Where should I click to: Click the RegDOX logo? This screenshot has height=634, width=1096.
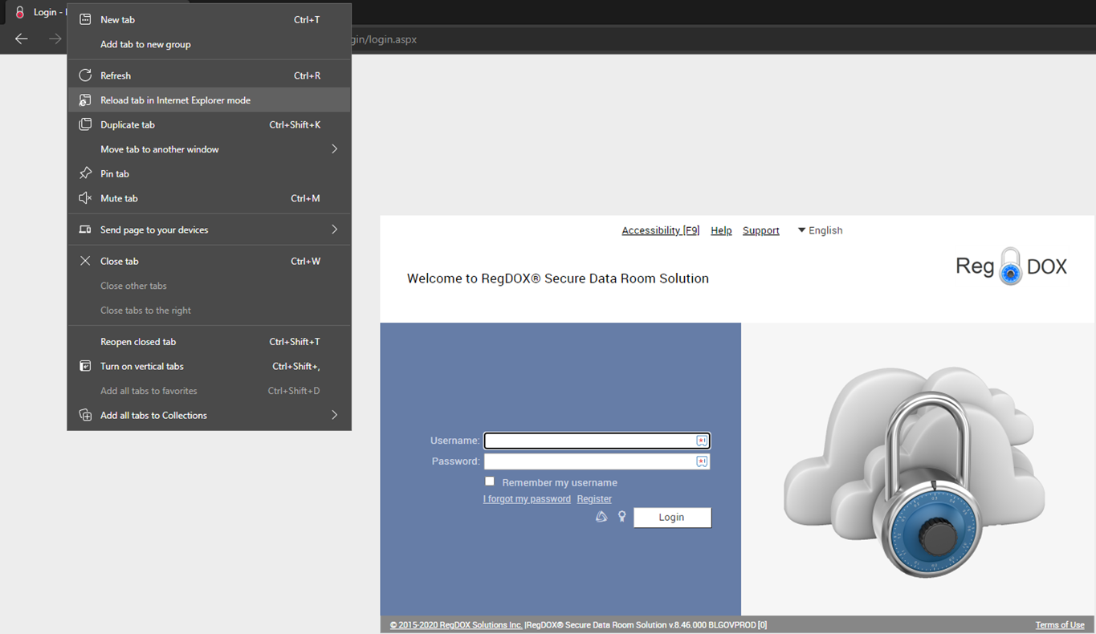coord(1011,266)
